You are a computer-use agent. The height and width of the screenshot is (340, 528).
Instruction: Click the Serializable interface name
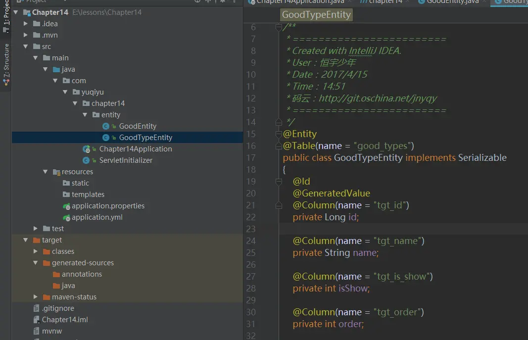pyautogui.click(x=482, y=157)
